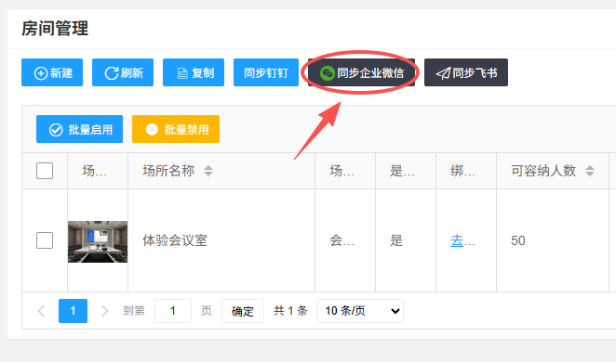Sort by 可容纳人数 using its sort arrows
The image size is (616, 362).
pyautogui.click(x=590, y=171)
